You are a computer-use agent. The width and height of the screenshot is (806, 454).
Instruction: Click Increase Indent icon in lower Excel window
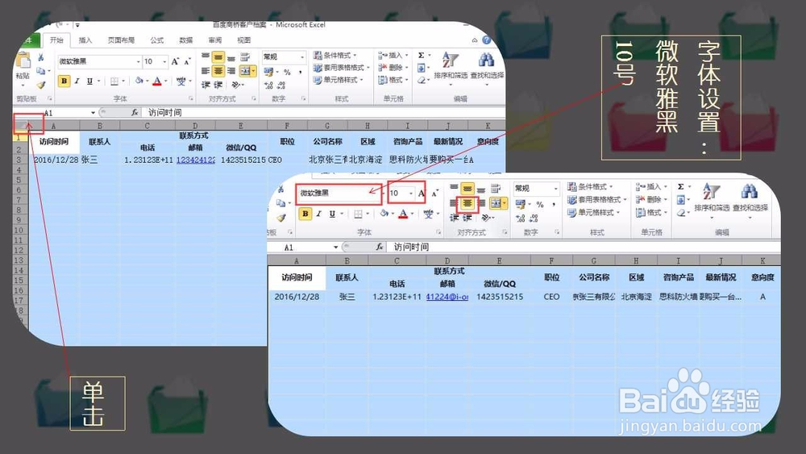[x=467, y=218]
